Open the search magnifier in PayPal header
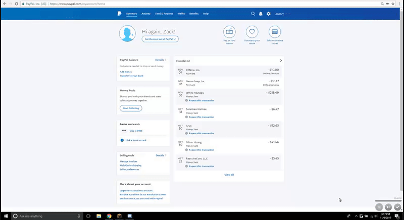The height and width of the screenshot is (220, 404). click(x=253, y=14)
